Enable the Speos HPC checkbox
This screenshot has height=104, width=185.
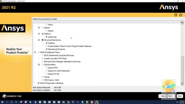[47, 68]
